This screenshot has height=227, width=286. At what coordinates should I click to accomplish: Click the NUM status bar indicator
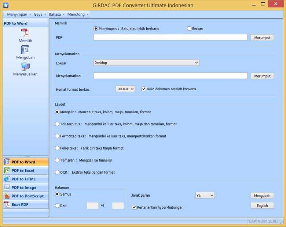(x=262, y=221)
